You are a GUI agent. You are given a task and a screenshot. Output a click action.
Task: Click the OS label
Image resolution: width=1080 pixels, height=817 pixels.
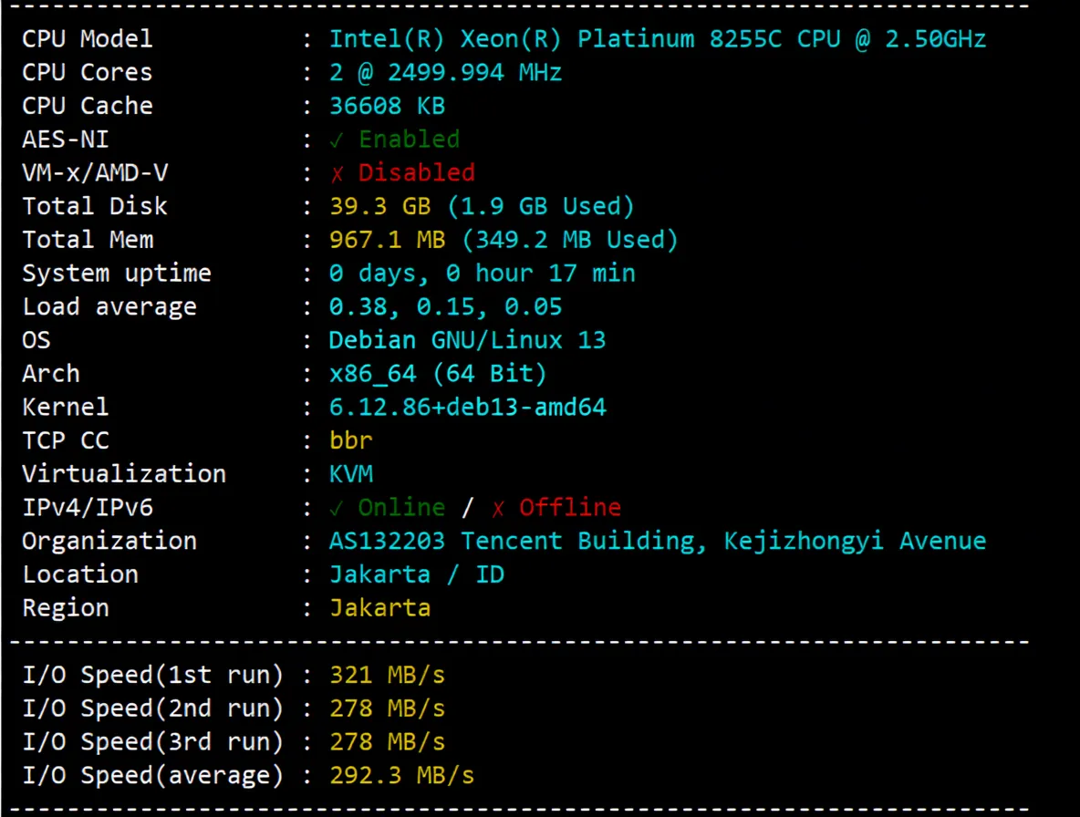pyautogui.click(x=36, y=340)
